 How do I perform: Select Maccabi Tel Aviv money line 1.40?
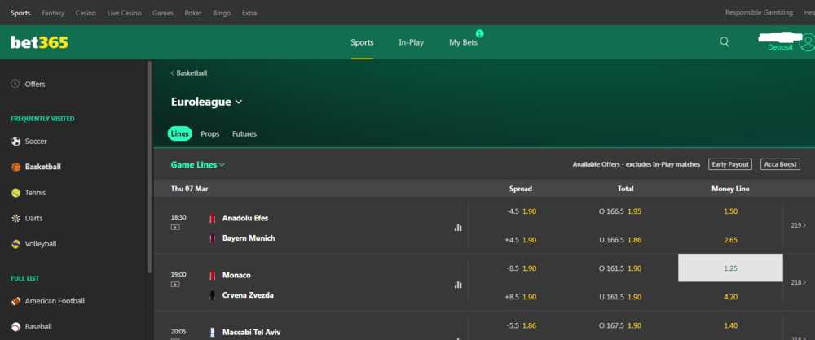pos(730,325)
